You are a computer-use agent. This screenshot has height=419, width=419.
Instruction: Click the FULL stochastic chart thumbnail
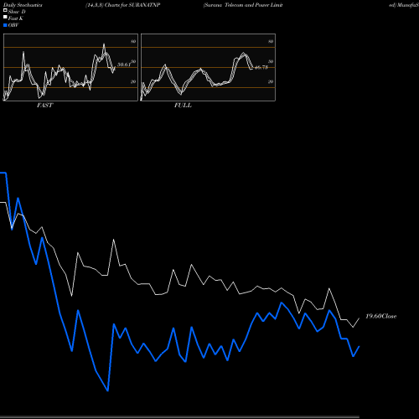point(208,67)
